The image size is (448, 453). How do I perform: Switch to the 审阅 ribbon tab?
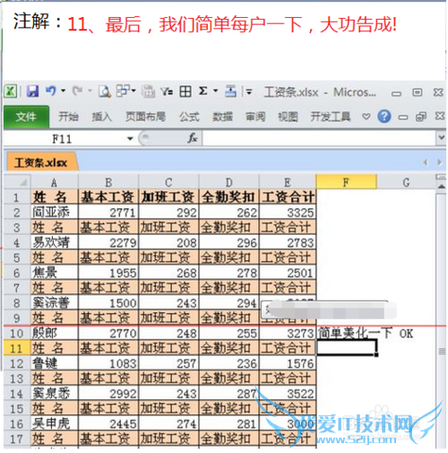[x=255, y=117]
